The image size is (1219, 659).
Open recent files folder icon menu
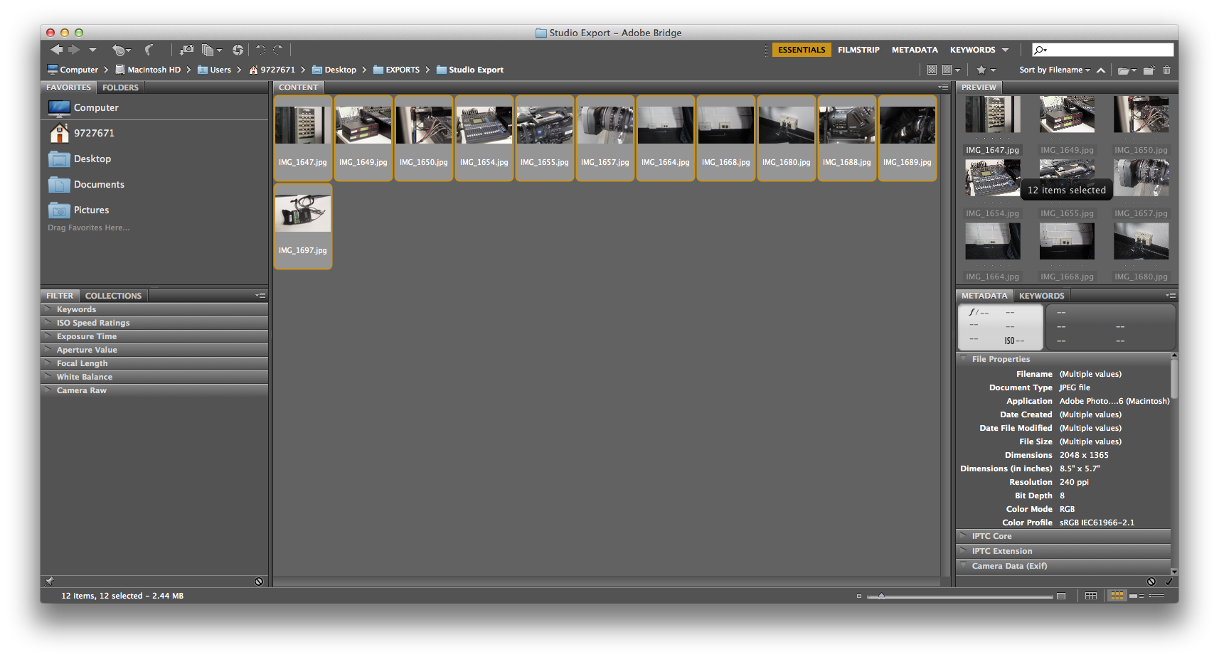click(1127, 70)
